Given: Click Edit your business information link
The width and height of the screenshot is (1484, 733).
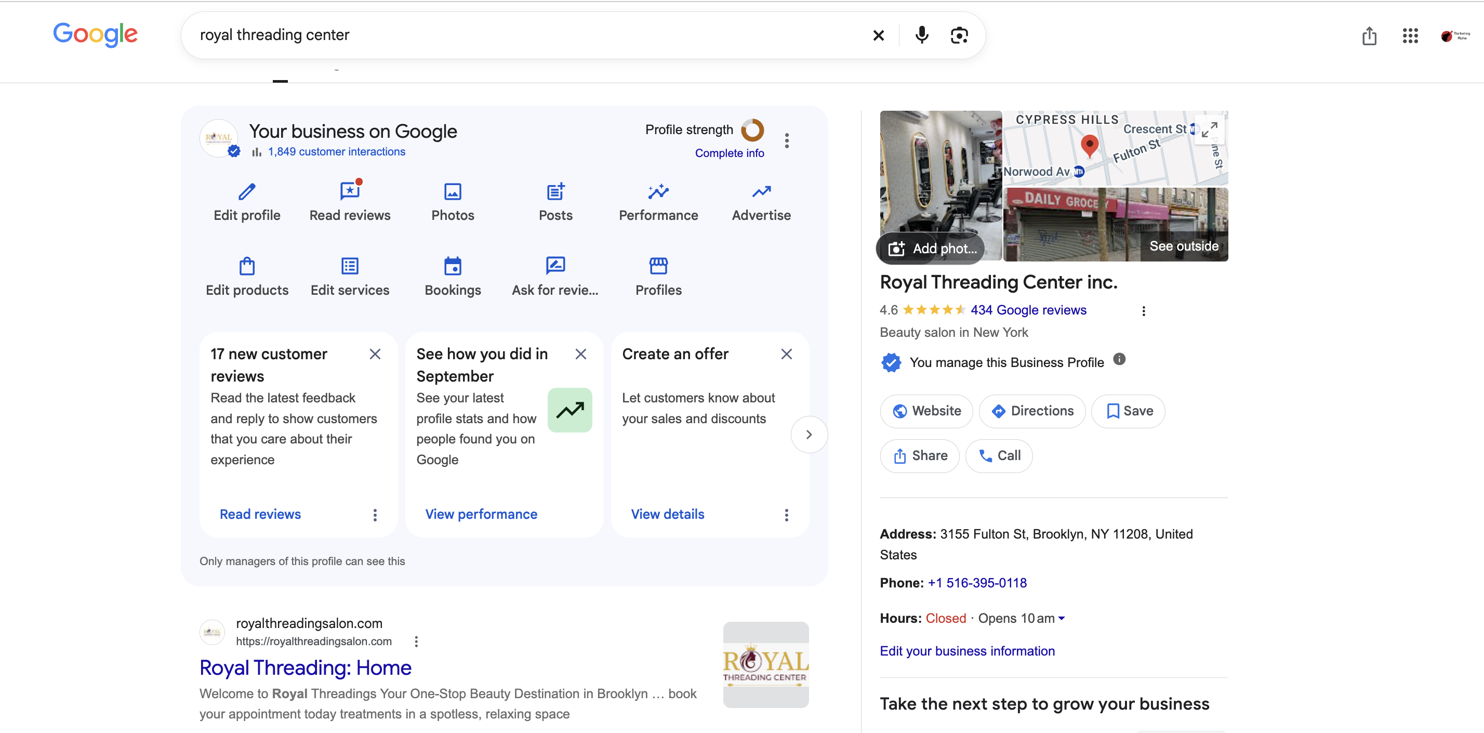Looking at the screenshot, I should 968,651.
